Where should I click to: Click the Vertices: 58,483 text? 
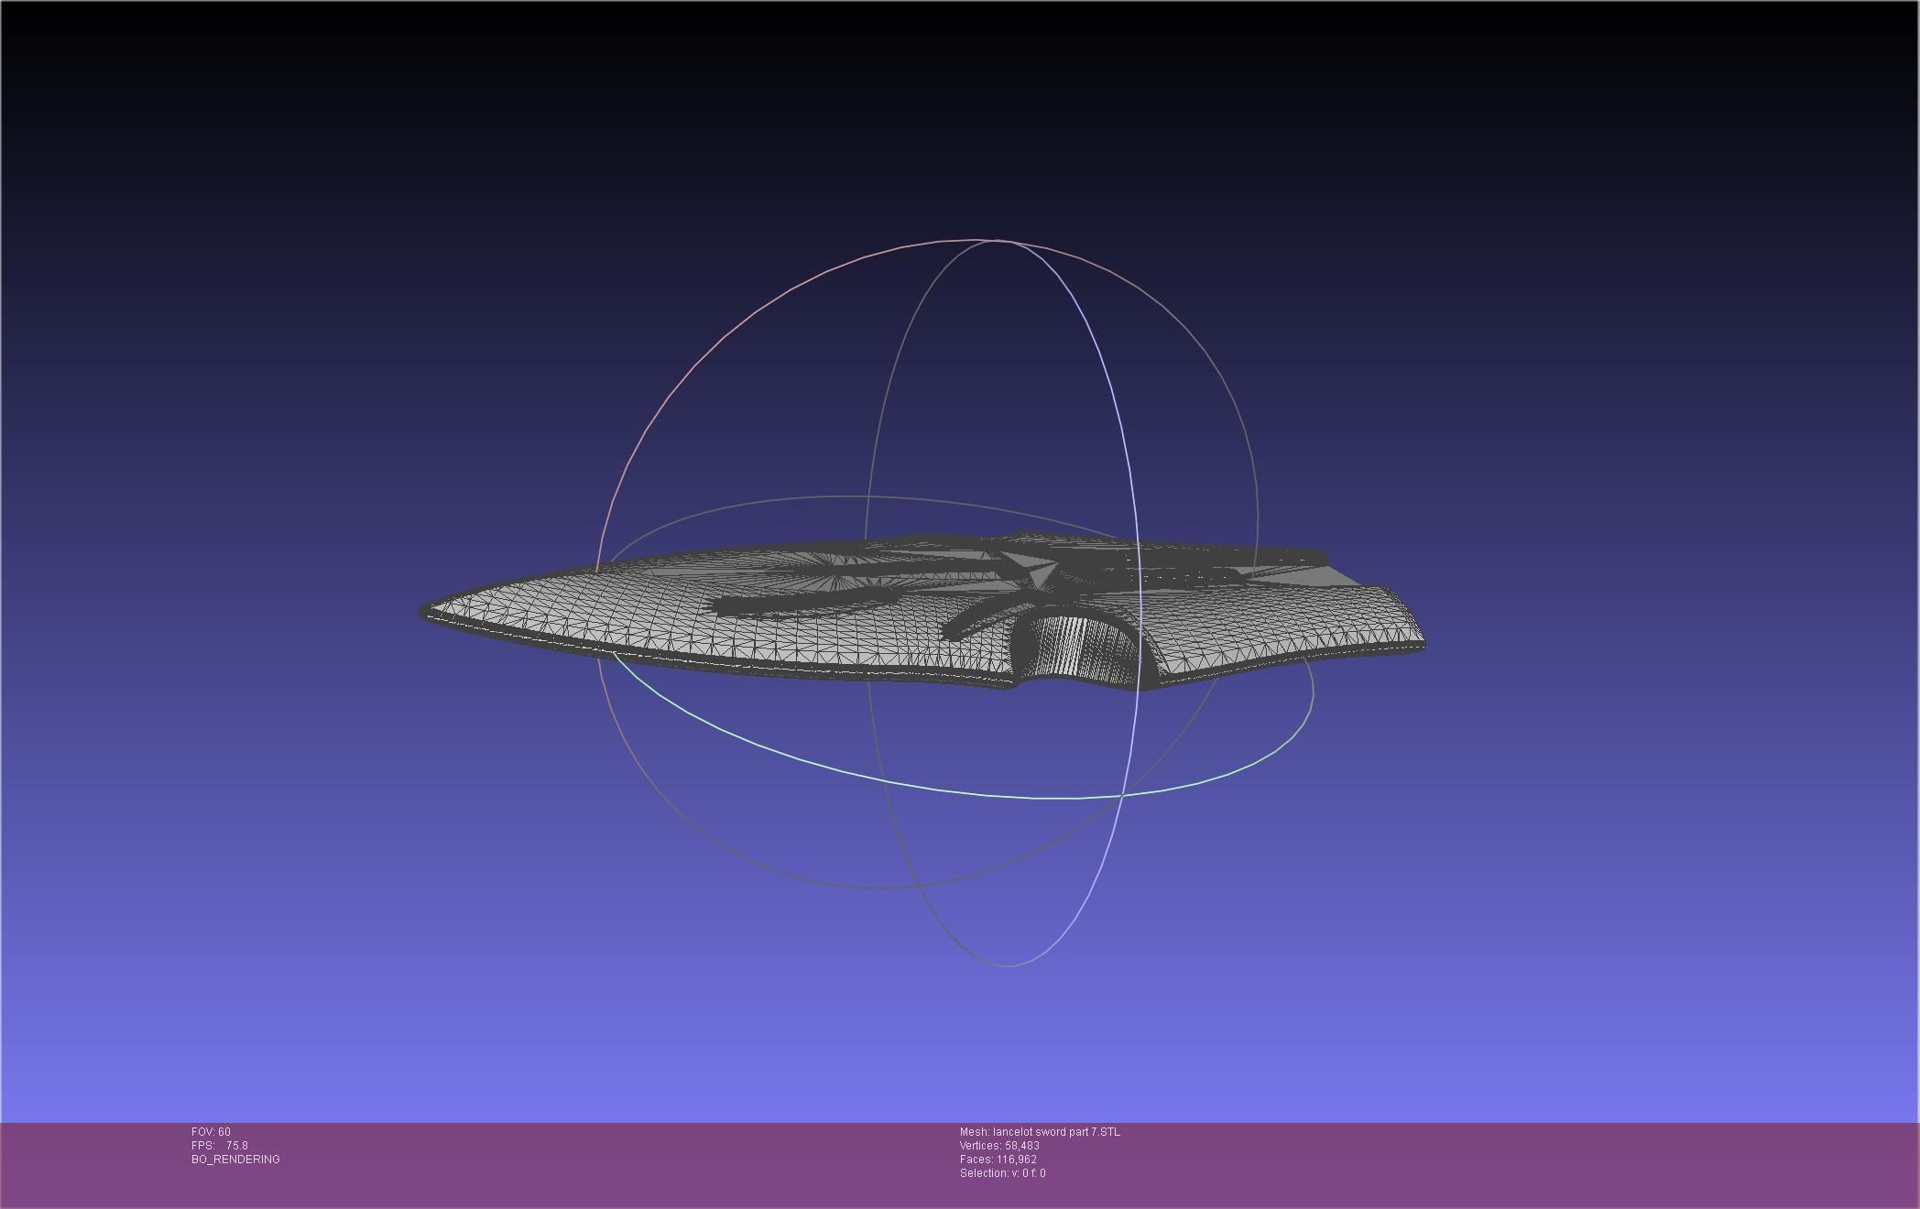(999, 1146)
